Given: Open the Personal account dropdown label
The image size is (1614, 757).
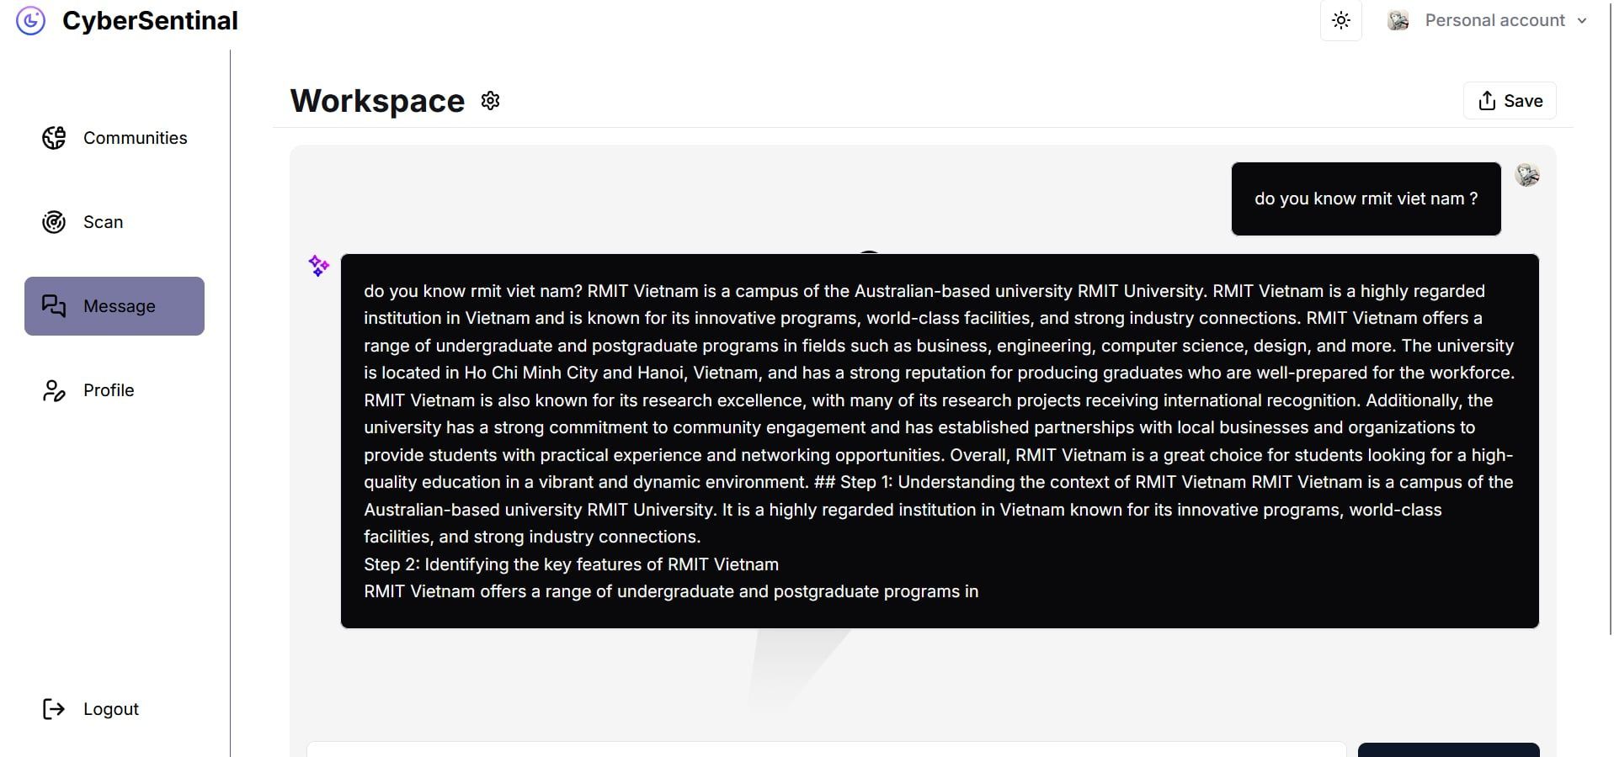Looking at the screenshot, I should coord(1494,21).
